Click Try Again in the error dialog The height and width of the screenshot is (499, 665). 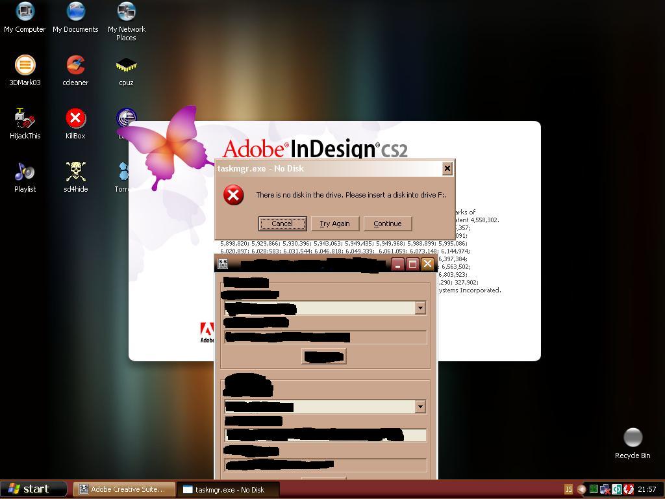click(335, 224)
